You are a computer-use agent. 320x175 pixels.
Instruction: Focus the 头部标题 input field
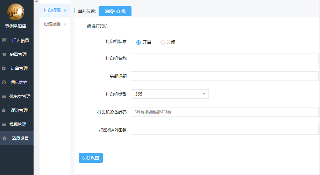[225, 76]
